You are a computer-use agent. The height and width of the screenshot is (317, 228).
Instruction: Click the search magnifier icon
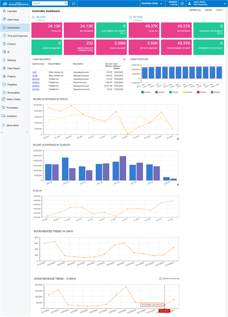pos(66,3)
